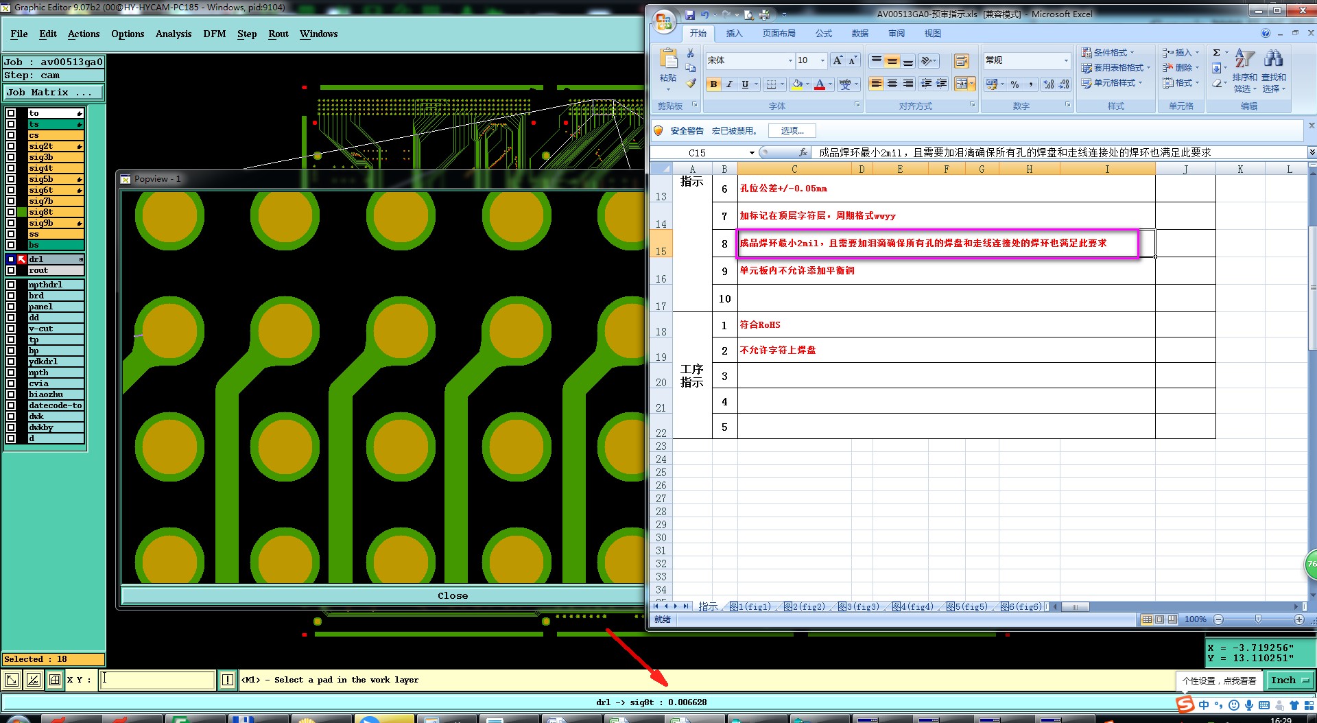Click the Cut scissors icon
This screenshot has height=723, width=1317.
[x=691, y=53]
